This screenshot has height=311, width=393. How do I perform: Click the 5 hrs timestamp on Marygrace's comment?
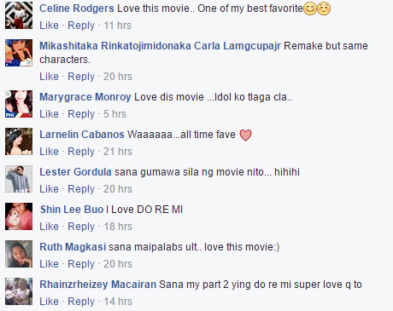click(x=114, y=114)
